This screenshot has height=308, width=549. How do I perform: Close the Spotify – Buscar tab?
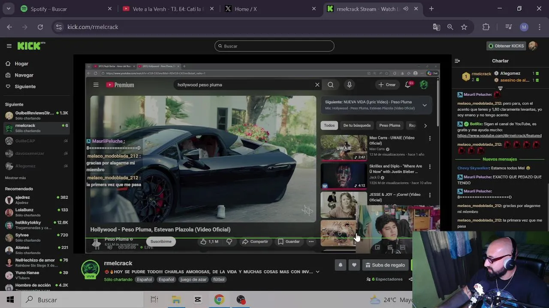point(110,9)
